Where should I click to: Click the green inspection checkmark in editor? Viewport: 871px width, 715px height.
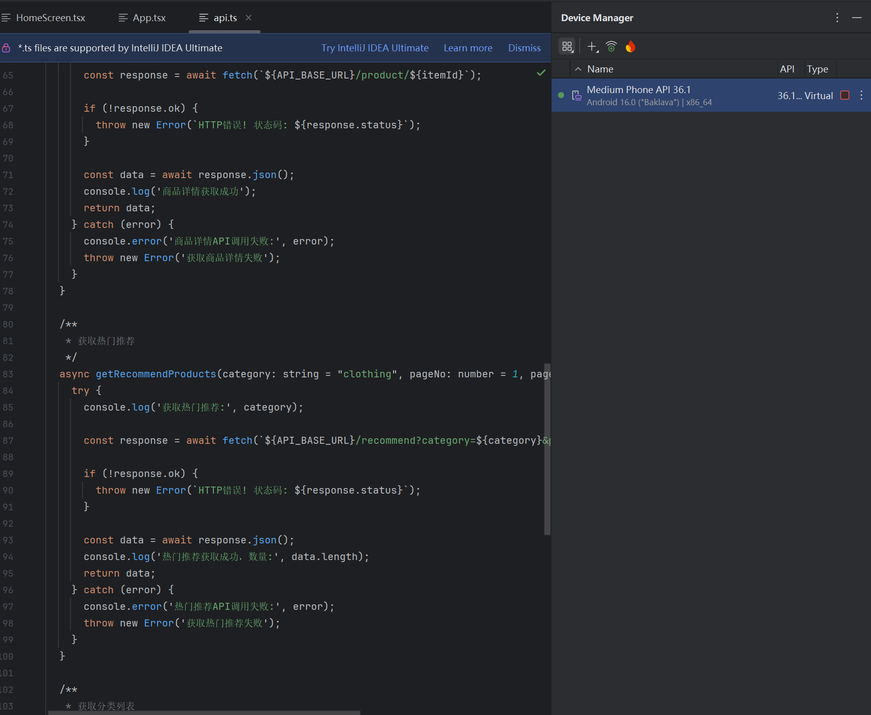(x=541, y=73)
